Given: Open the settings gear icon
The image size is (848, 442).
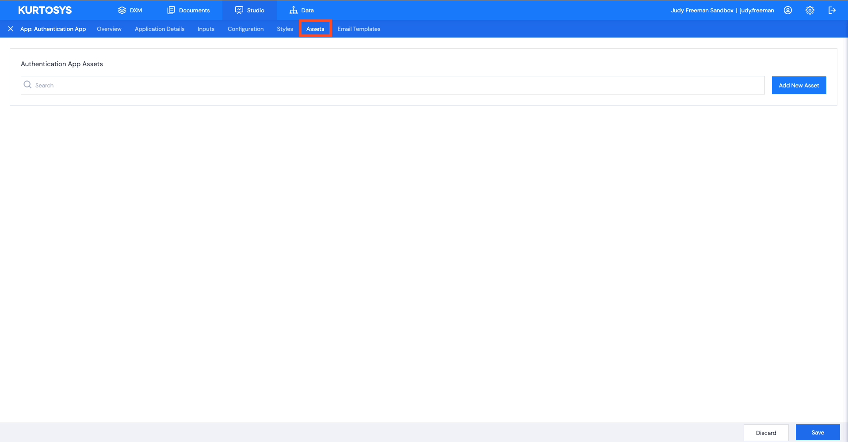Looking at the screenshot, I should point(810,10).
